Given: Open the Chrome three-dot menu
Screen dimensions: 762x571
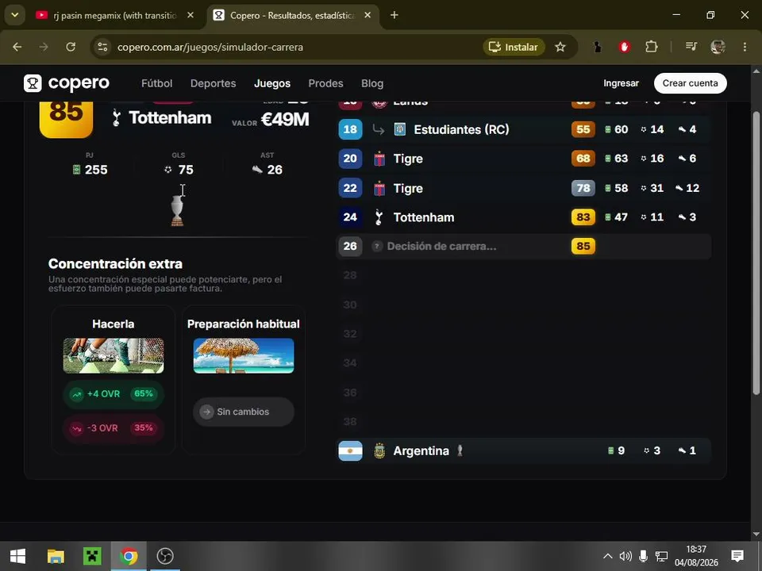Looking at the screenshot, I should (745, 47).
